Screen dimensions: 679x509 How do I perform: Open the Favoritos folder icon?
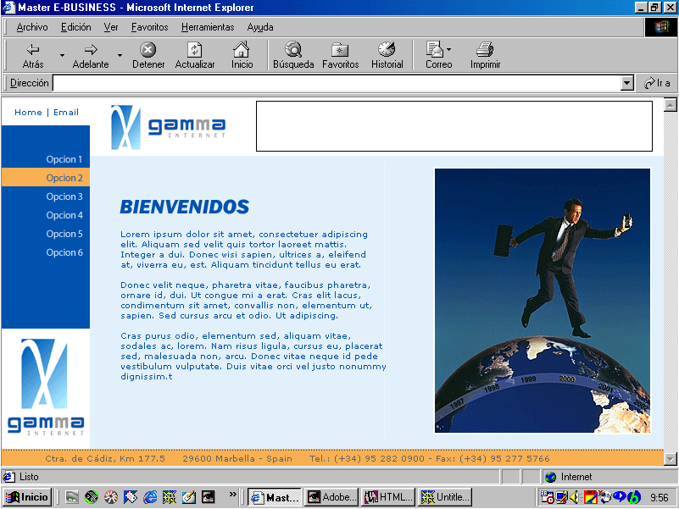pyautogui.click(x=340, y=50)
